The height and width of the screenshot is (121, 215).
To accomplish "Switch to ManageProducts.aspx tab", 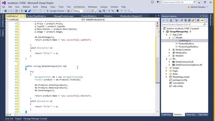I will [x=63, y=16].
